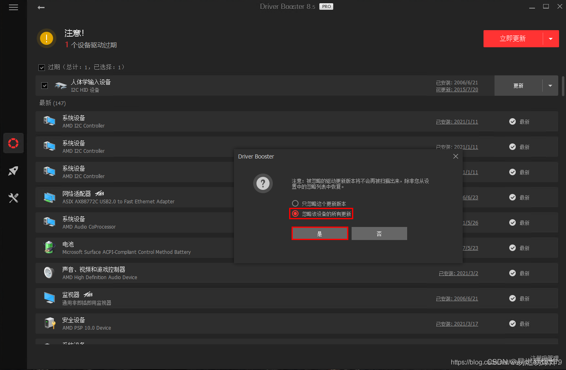Open the 已安装 2006/6/21 link in the 监视器 row

click(x=457, y=299)
